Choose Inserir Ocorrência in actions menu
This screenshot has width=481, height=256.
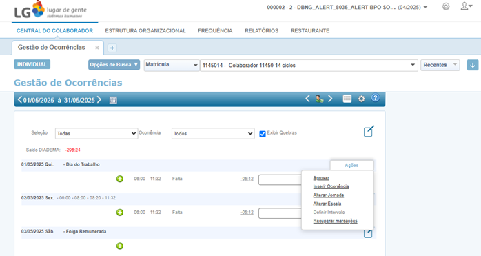pyautogui.click(x=331, y=186)
